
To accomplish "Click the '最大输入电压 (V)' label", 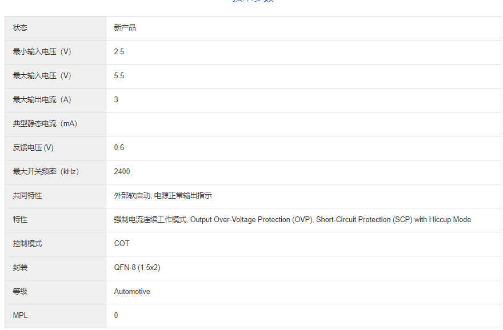I will (42, 76).
